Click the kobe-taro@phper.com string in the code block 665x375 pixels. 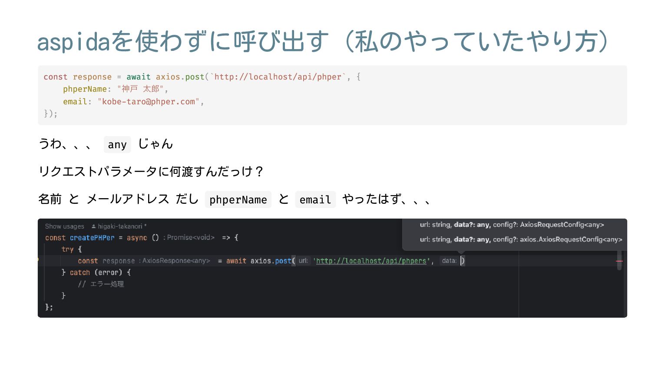tap(149, 102)
